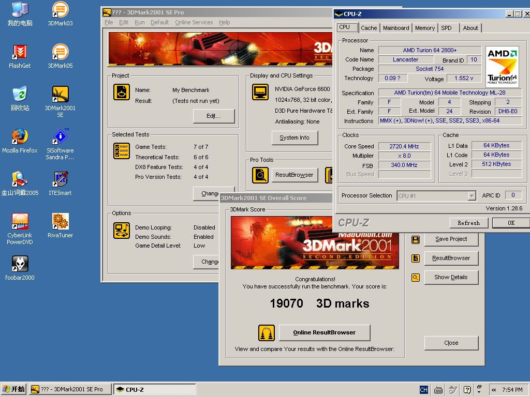Click the System Info button

295,138
